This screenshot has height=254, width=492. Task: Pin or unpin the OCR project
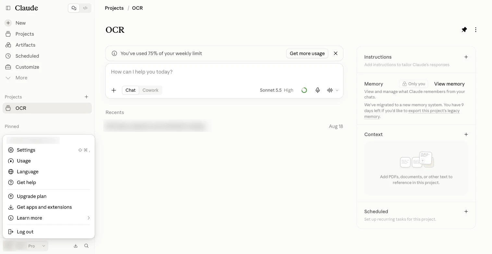(x=464, y=30)
